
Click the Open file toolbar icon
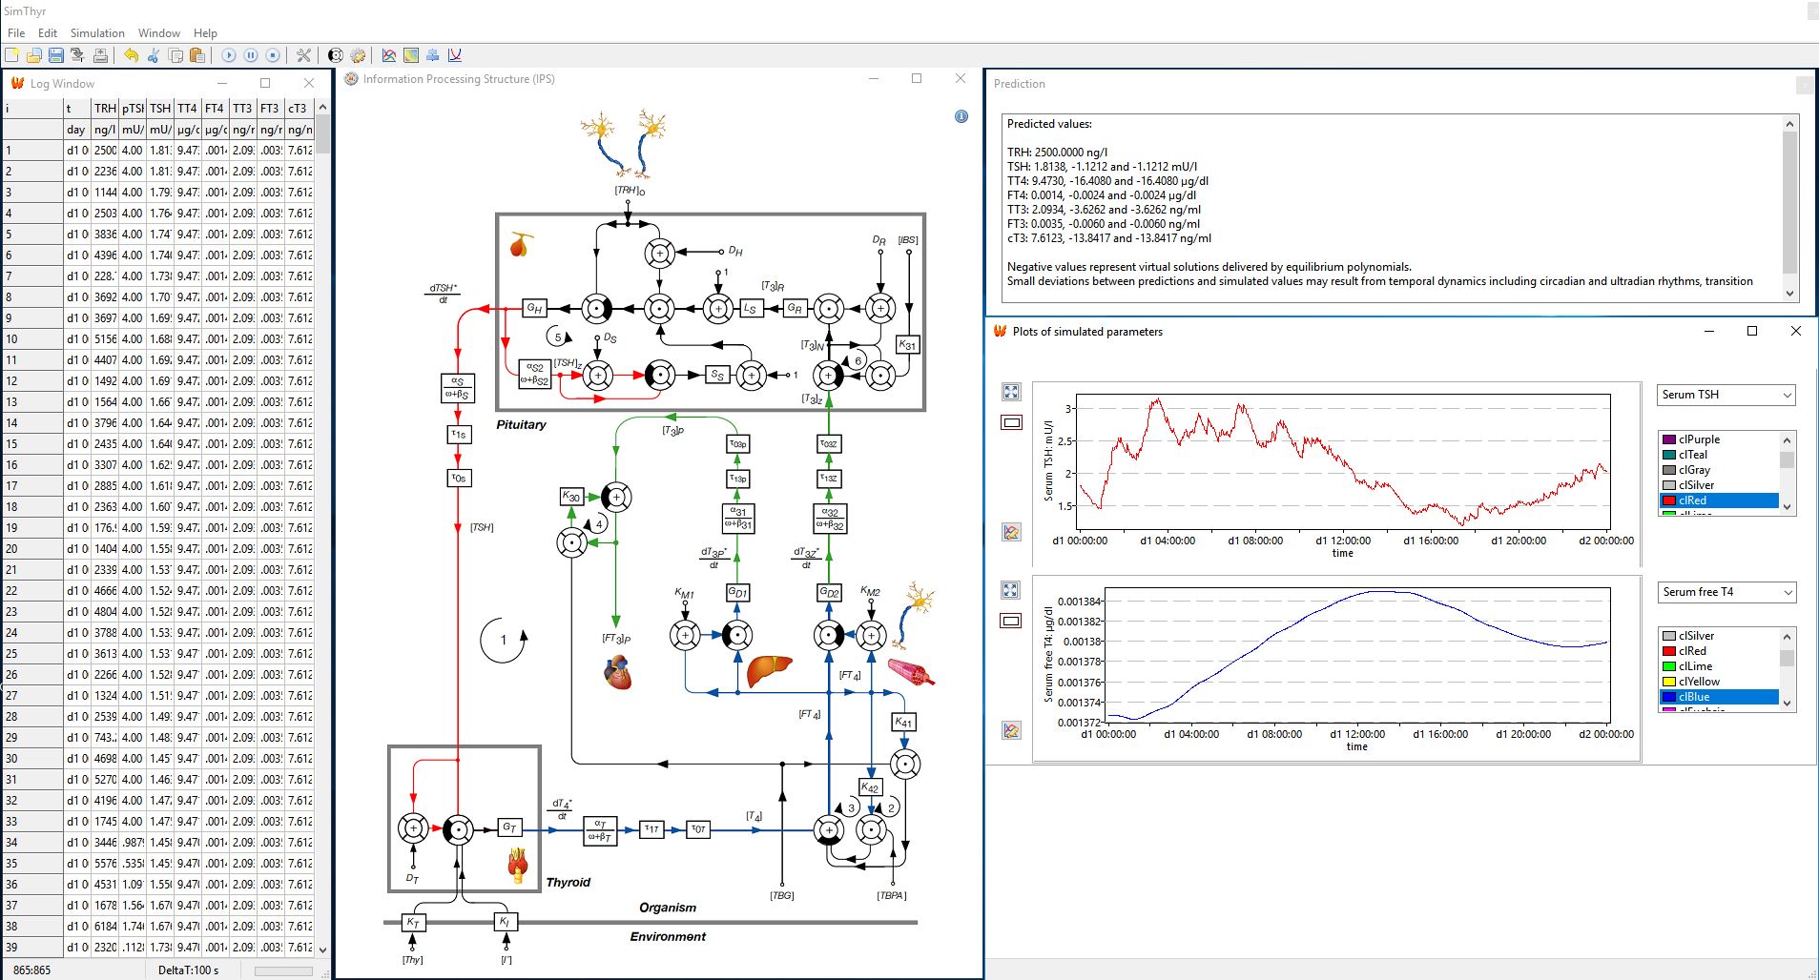coord(34,55)
